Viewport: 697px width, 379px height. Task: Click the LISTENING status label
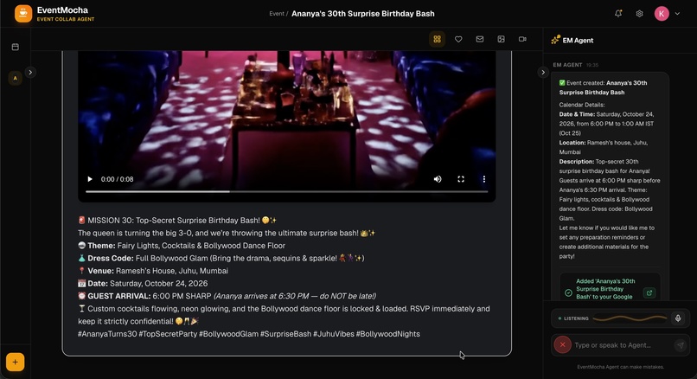click(576, 318)
